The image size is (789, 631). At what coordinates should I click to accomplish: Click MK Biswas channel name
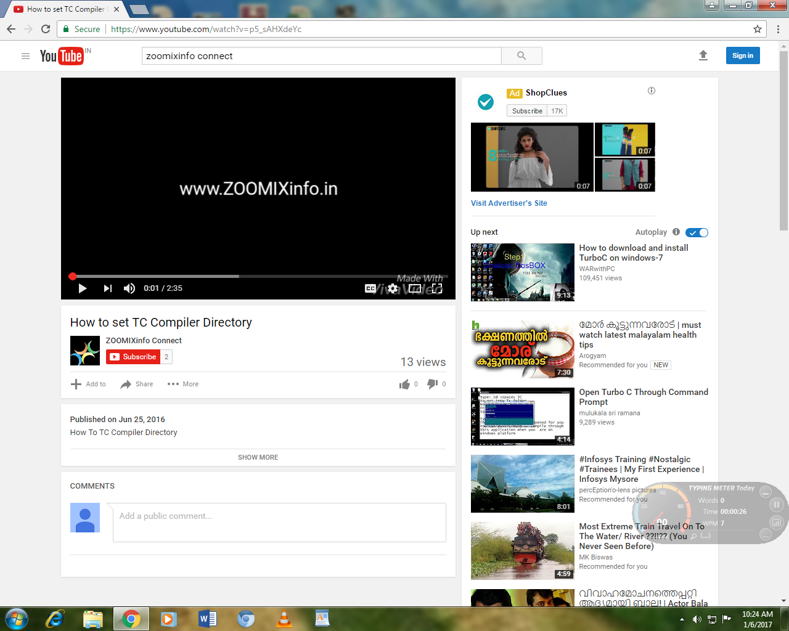coord(595,557)
